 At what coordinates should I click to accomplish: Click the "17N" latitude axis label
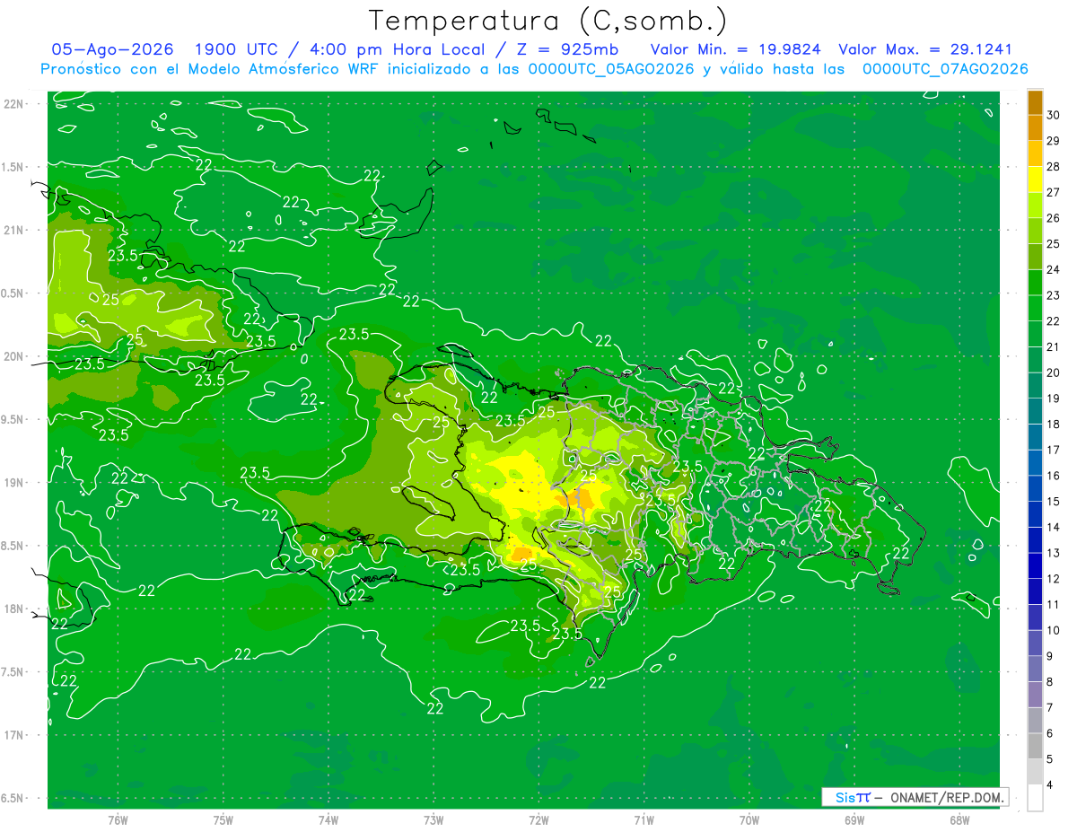[x=14, y=735]
